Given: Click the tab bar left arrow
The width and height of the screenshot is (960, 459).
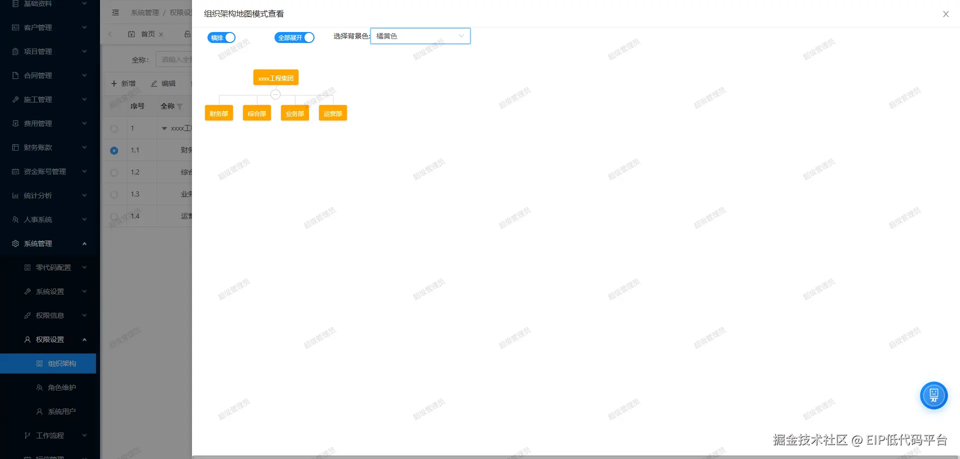Looking at the screenshot, I should [x=110, y=34].
